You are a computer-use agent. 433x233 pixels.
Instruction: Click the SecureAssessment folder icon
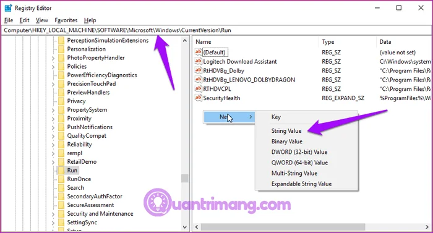tap(61, 205)
